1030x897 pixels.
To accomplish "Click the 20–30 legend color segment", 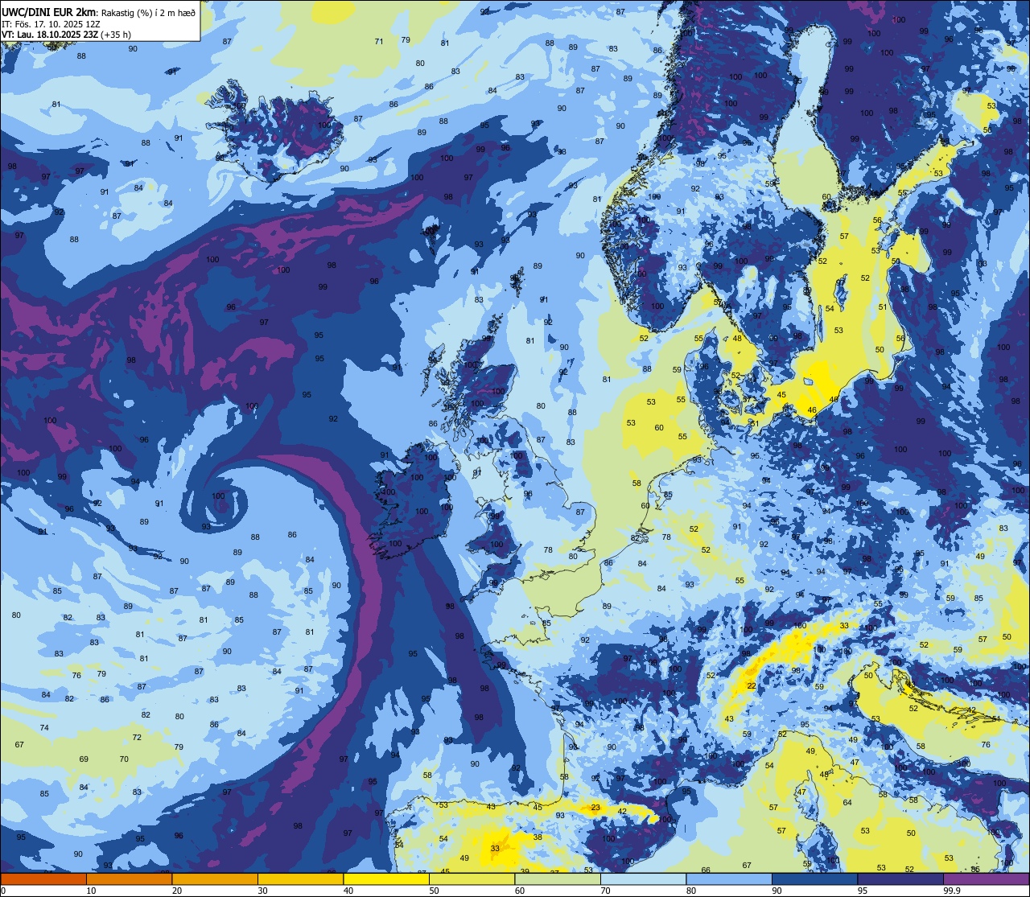I will click(215, 879).
